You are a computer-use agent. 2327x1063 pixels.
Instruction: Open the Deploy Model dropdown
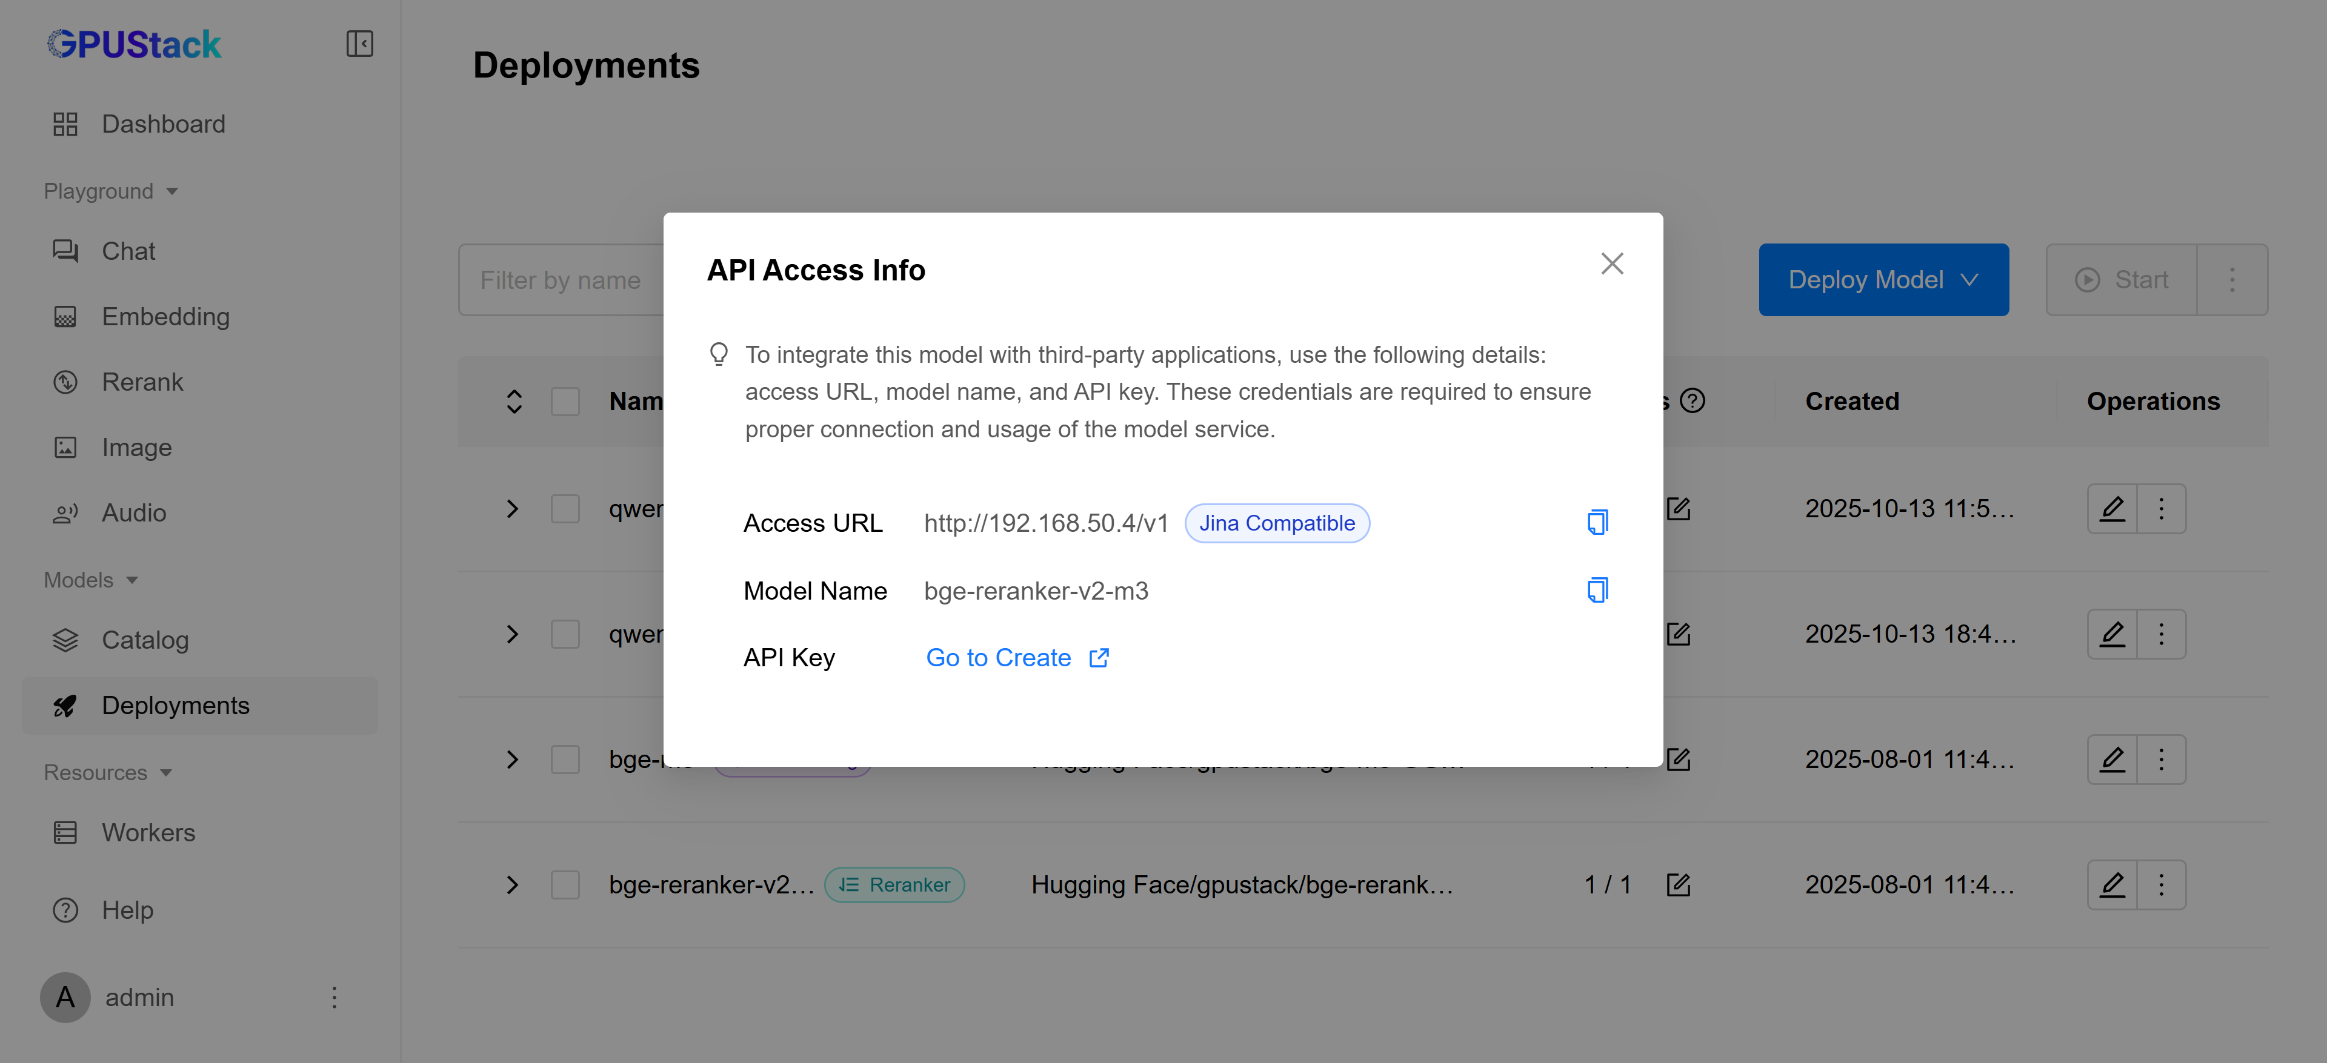point(1883,280)
